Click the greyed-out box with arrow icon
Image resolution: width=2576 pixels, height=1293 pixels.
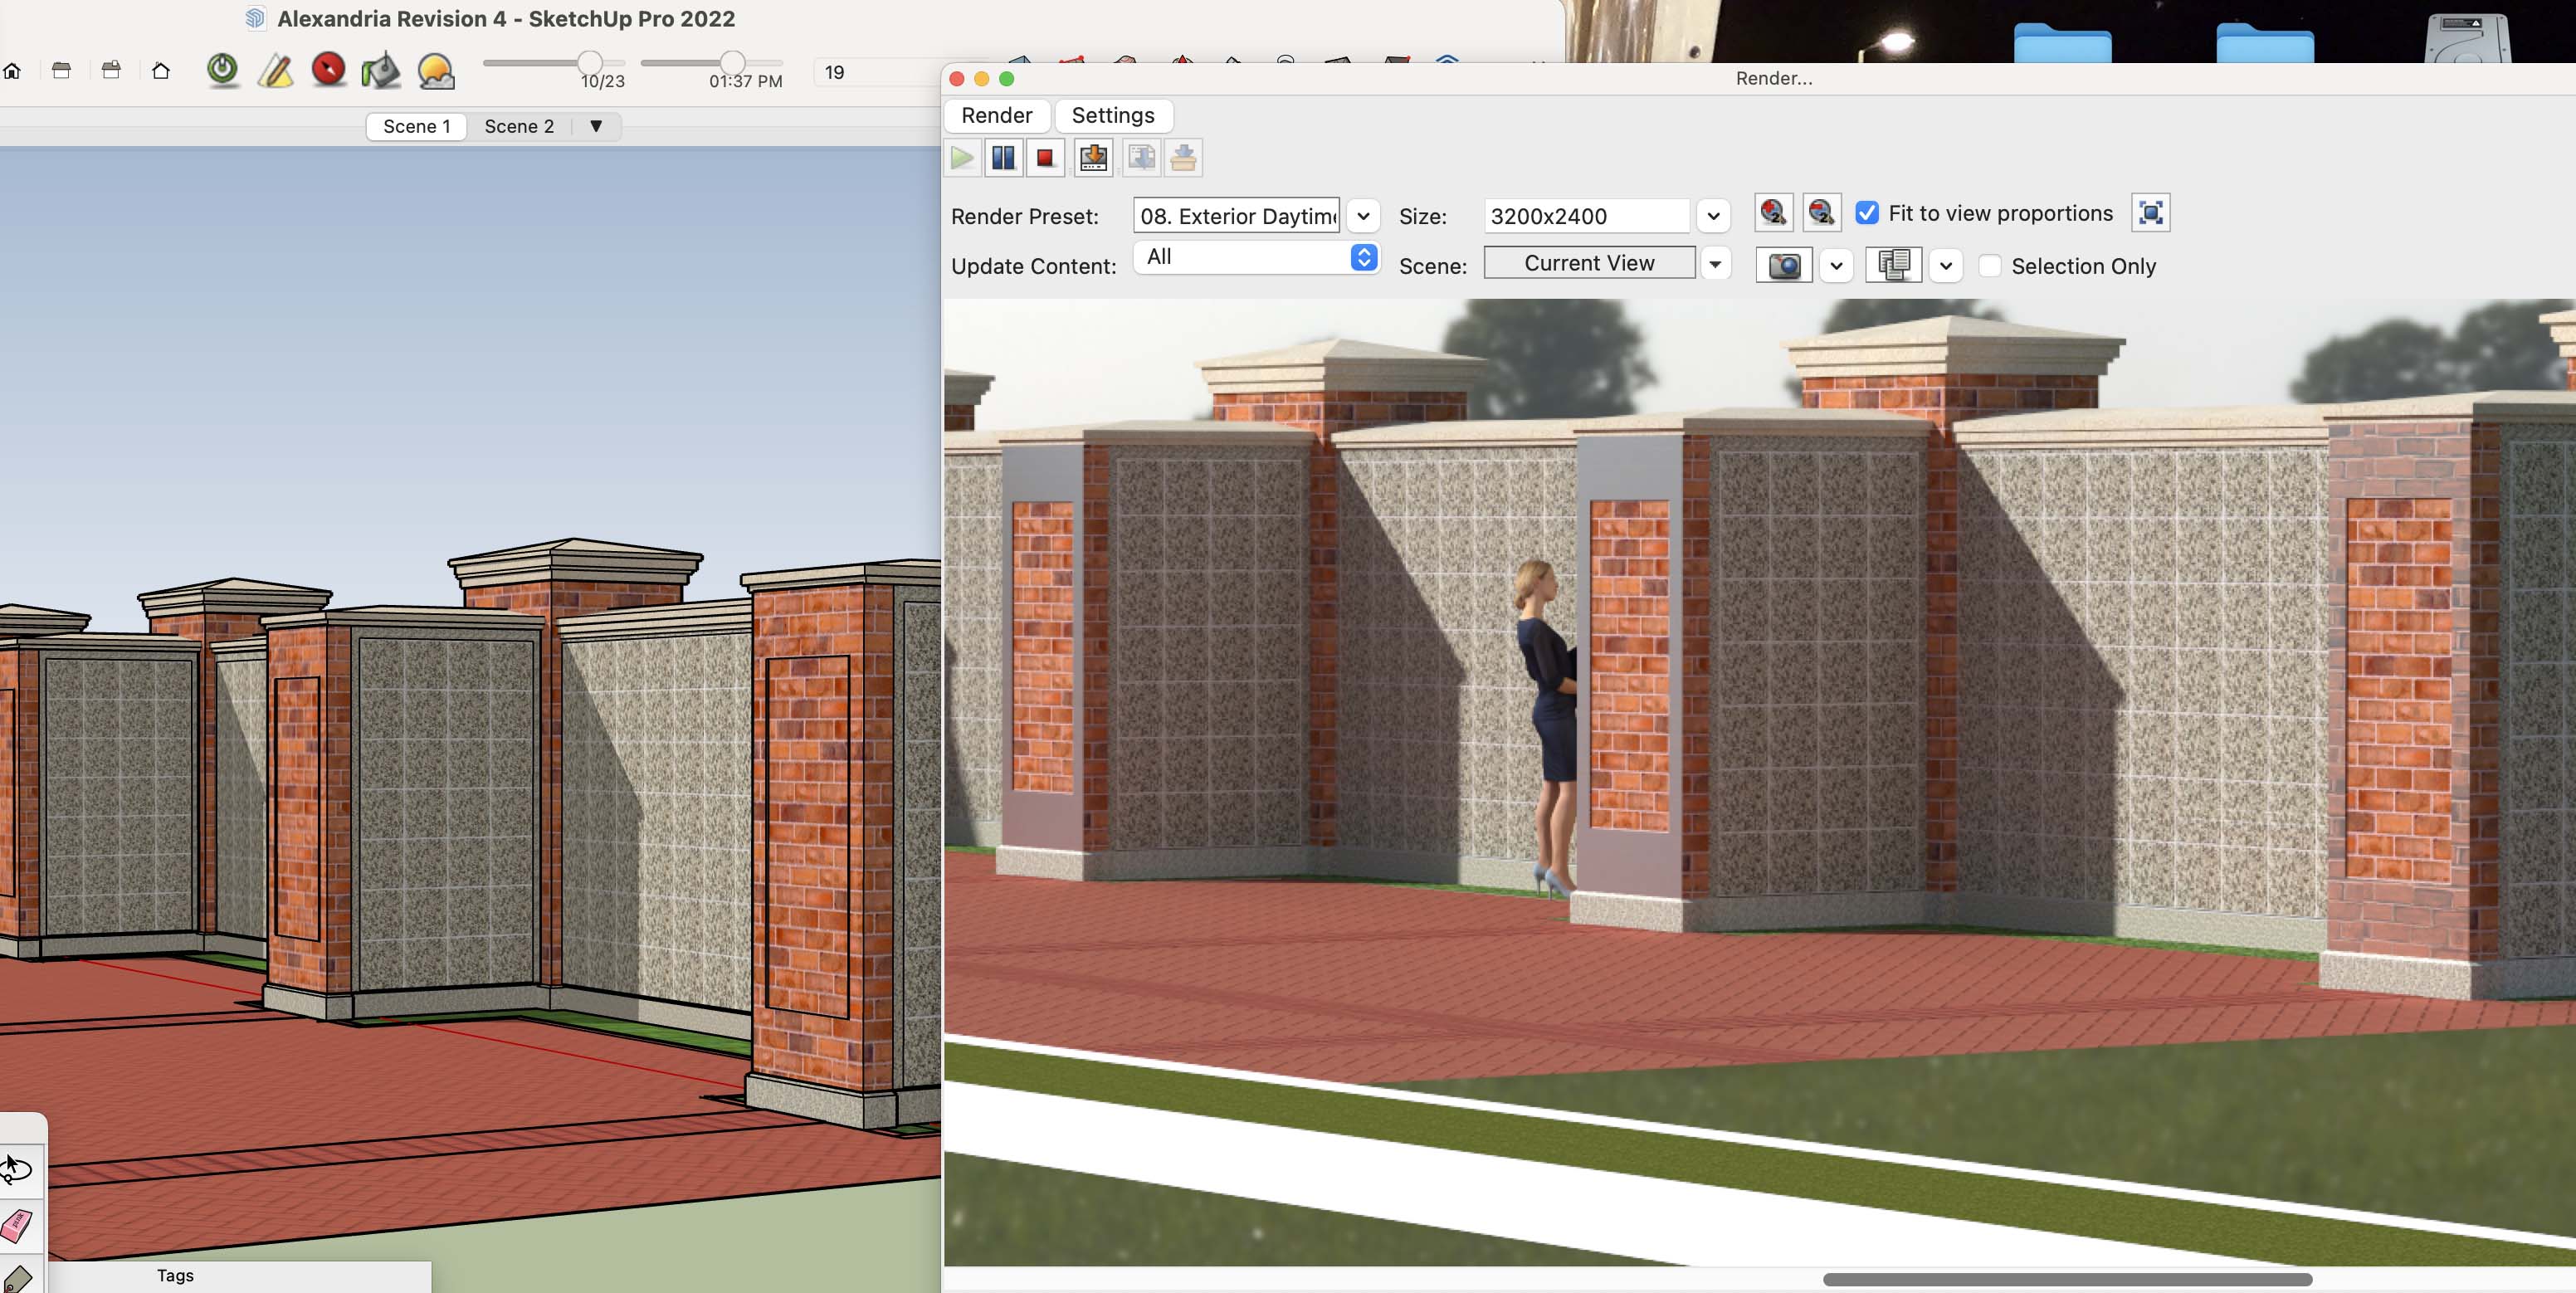pyautogui.click(x=1183, y=158)
